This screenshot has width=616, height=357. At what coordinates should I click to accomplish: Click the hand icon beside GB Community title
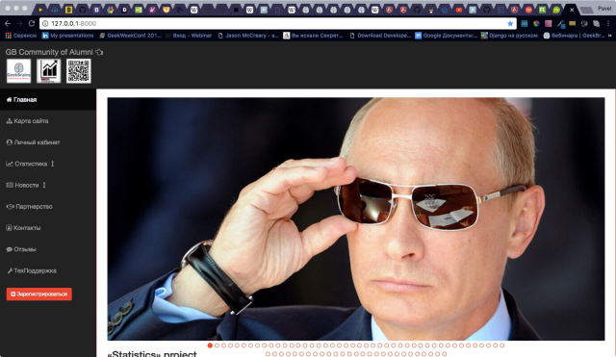point(99,52)
